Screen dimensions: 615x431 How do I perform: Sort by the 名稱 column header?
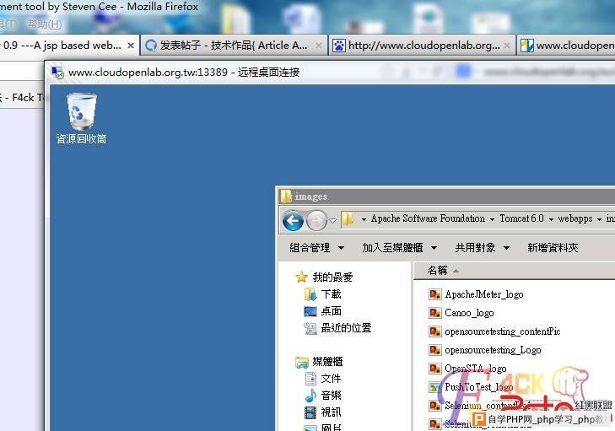click(x=437, y=270)
